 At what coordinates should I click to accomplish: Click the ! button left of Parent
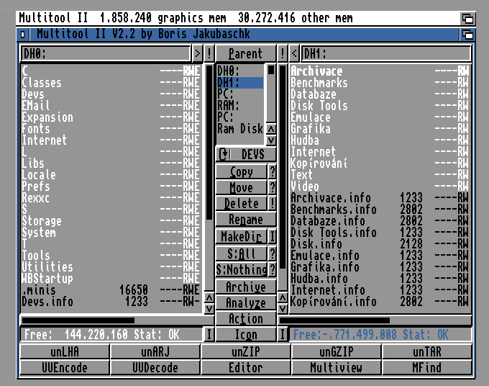[x=209, y=53]
